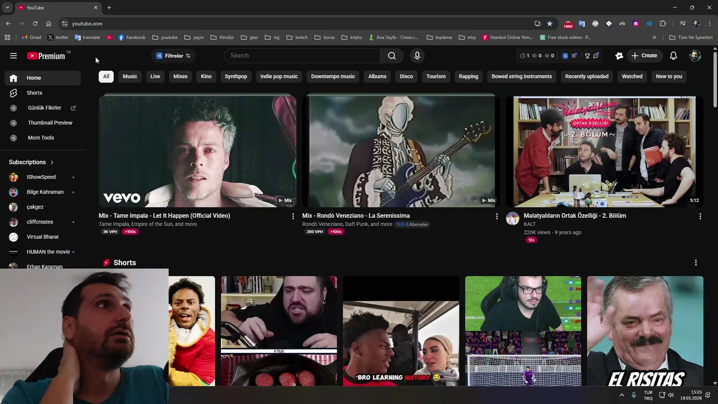Open options for Tame Impala mix video
This screenshot has height=404, width=718.
pos(293,216)
